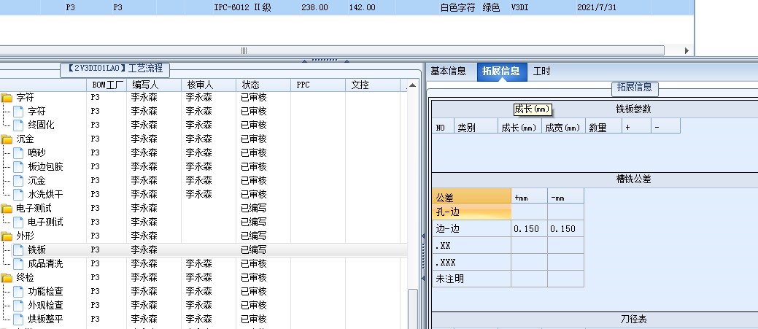Image resolution: width=758 pixels, height=329 pixels.
Task: Switch to the 工时 tab
Action: [x=541, y=71]
